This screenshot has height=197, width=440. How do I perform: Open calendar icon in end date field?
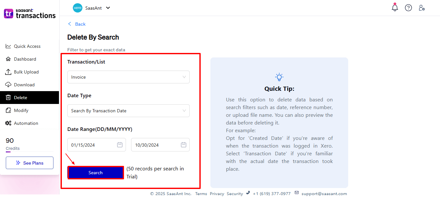(x=184, y=145)
